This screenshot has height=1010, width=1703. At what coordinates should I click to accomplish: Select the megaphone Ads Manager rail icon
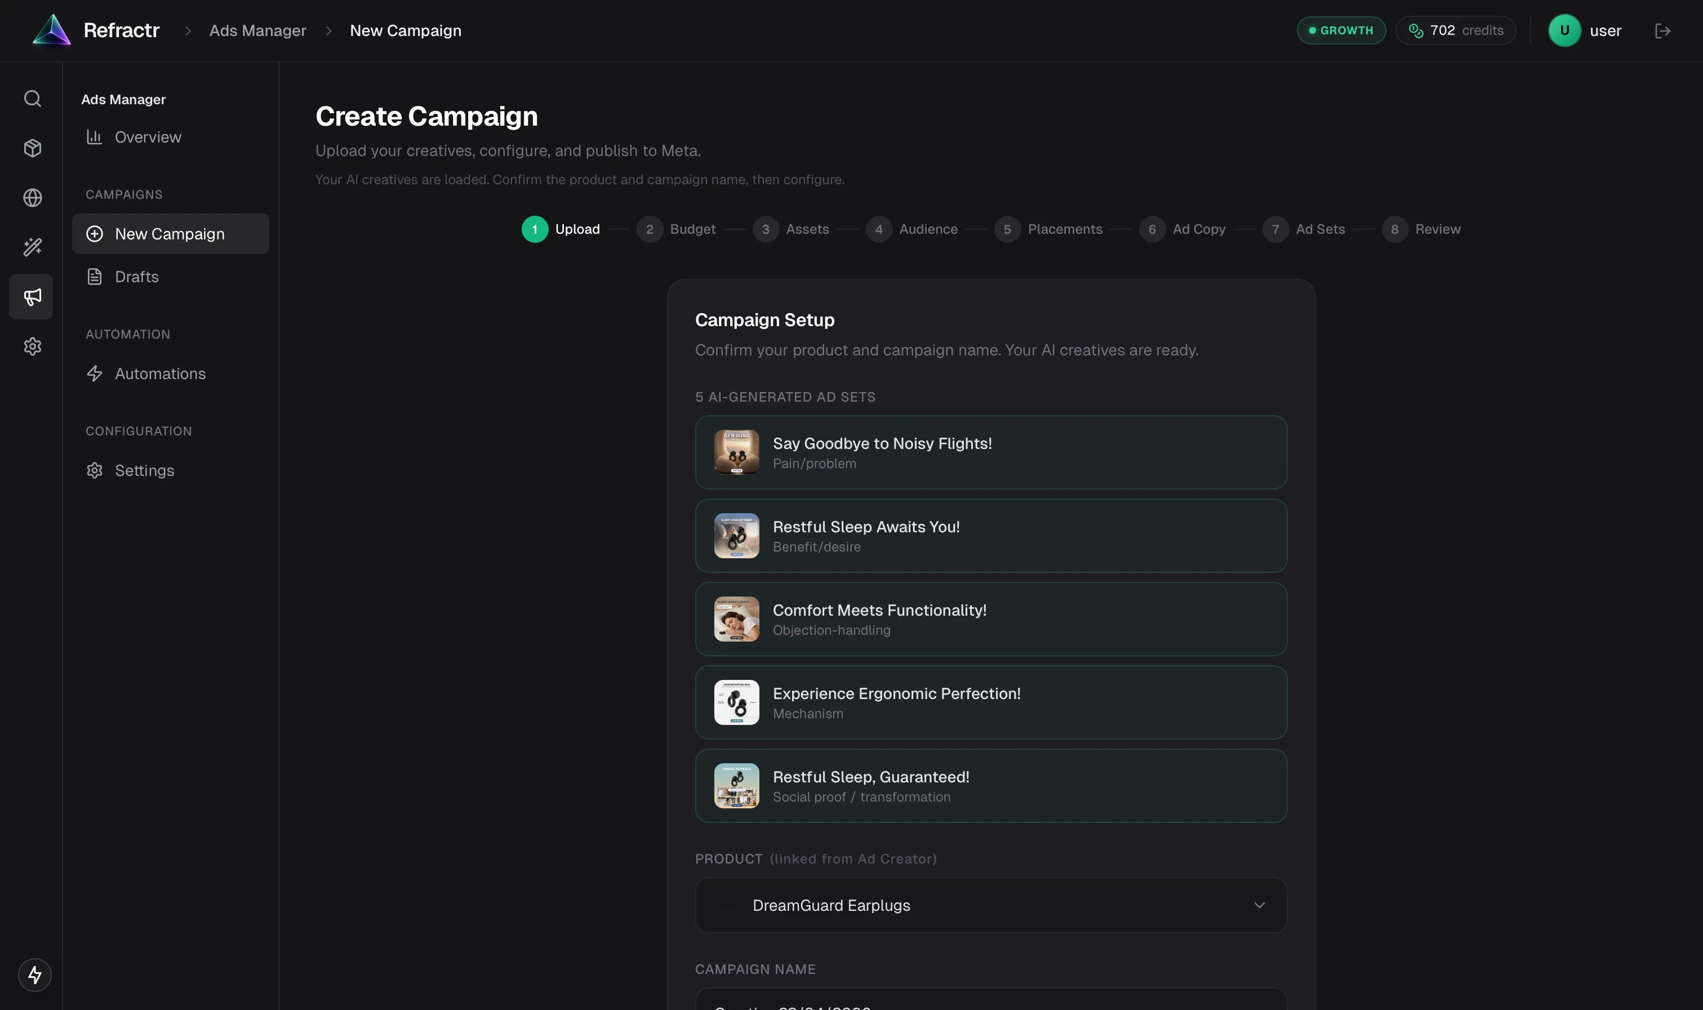(x=32, y=297)
